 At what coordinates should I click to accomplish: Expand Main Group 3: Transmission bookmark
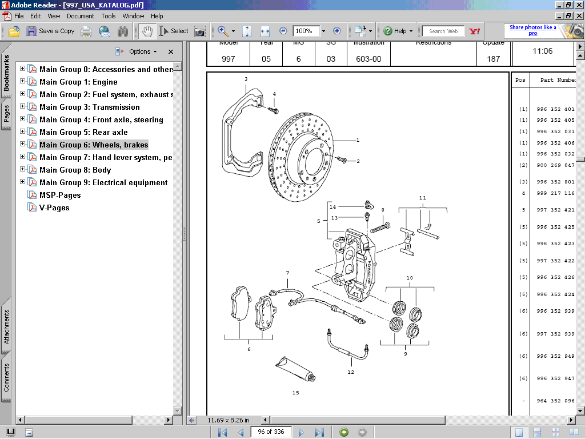pos(22,106)
